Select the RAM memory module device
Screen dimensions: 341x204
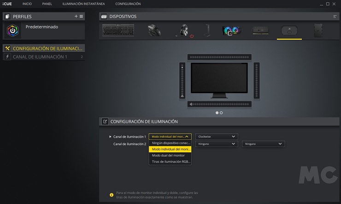[x=260, y=31]
